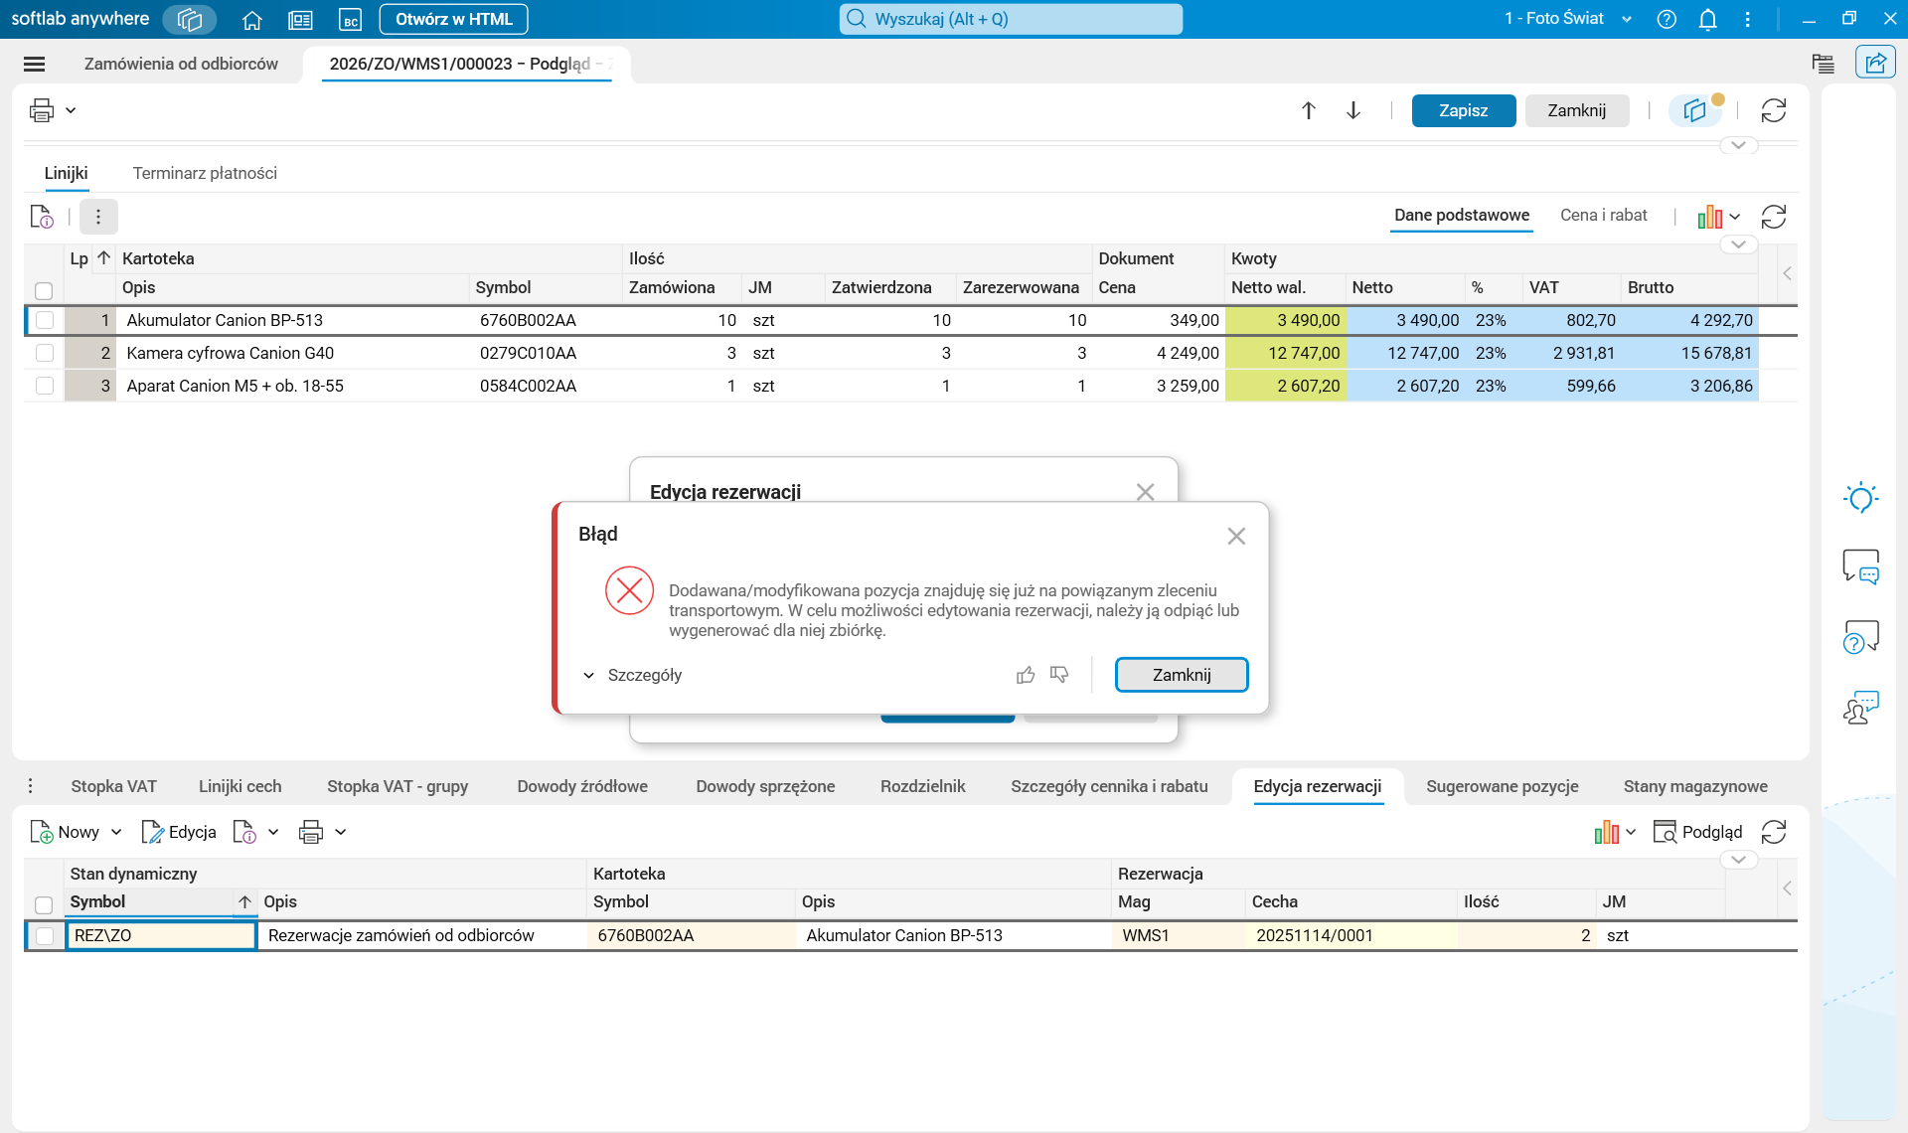
Task: Click the home icon in the top bar
Action: [x=251, y=19]
